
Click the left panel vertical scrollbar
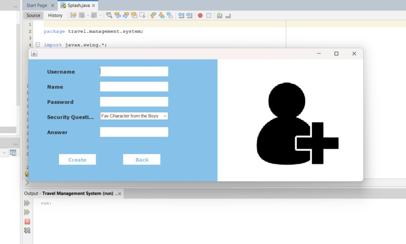click(18, 65)
